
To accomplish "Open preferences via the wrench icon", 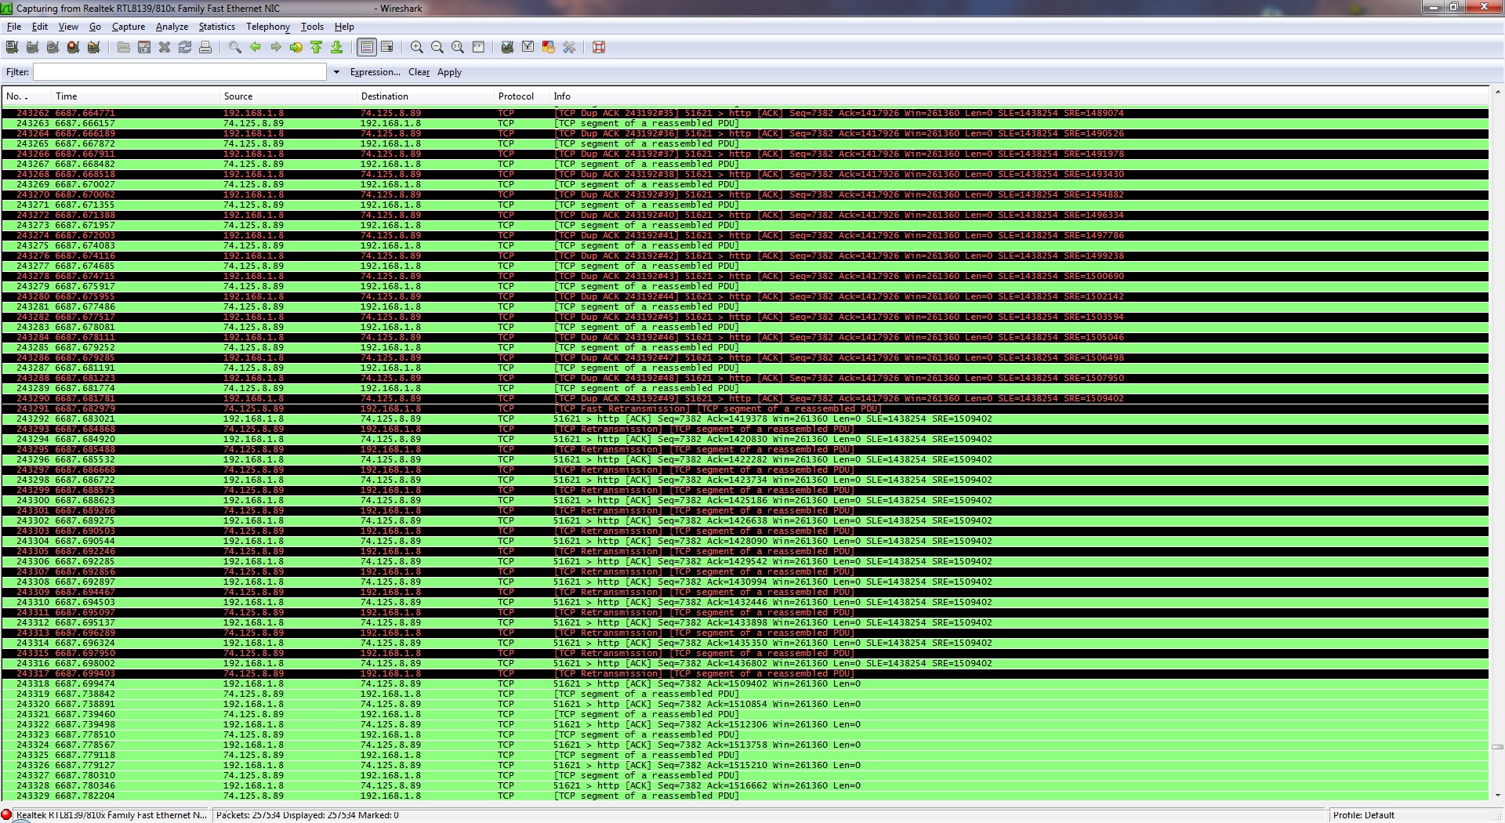I will pyautogui.click(x=569, y=48).
